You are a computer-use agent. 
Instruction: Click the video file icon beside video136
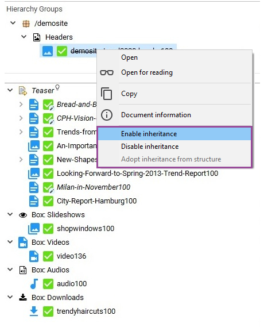(34, 256)
